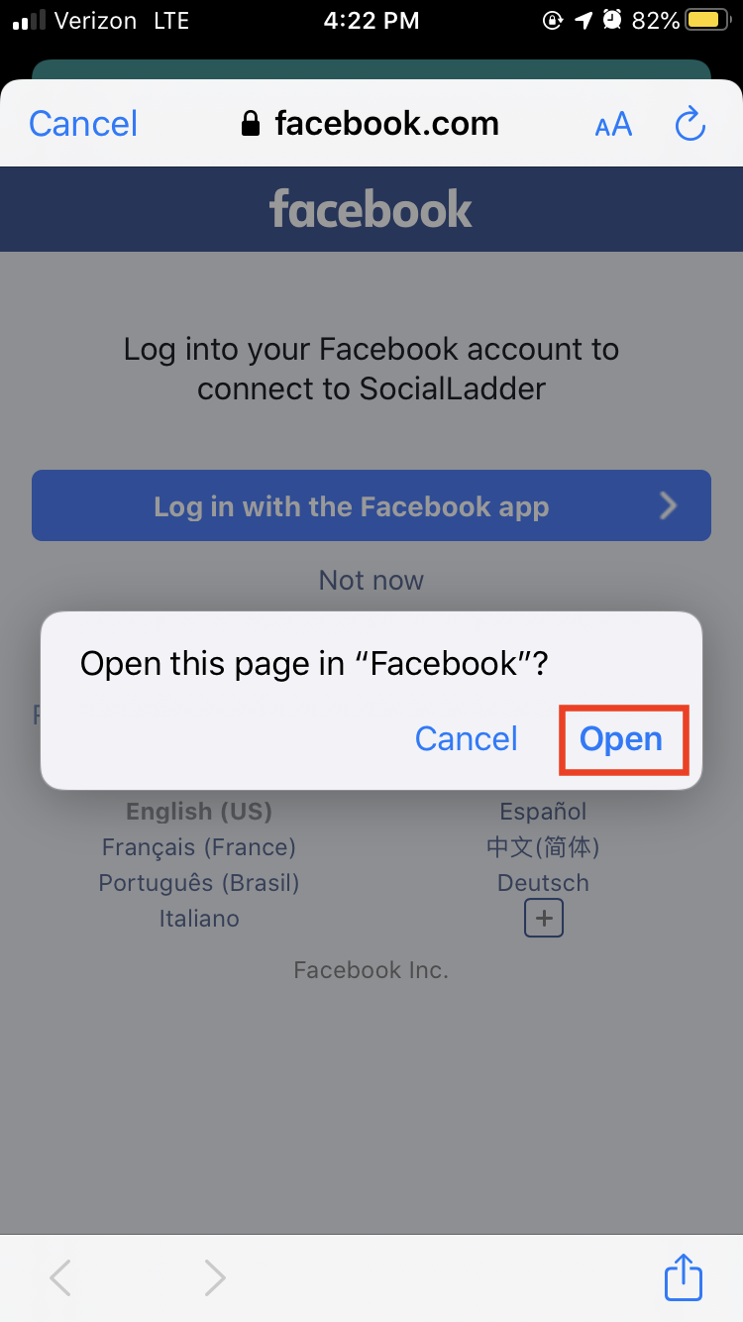Tap the lock icon beside facebook.com
This screenshot has width=743, height=1322.
point(251,124)
